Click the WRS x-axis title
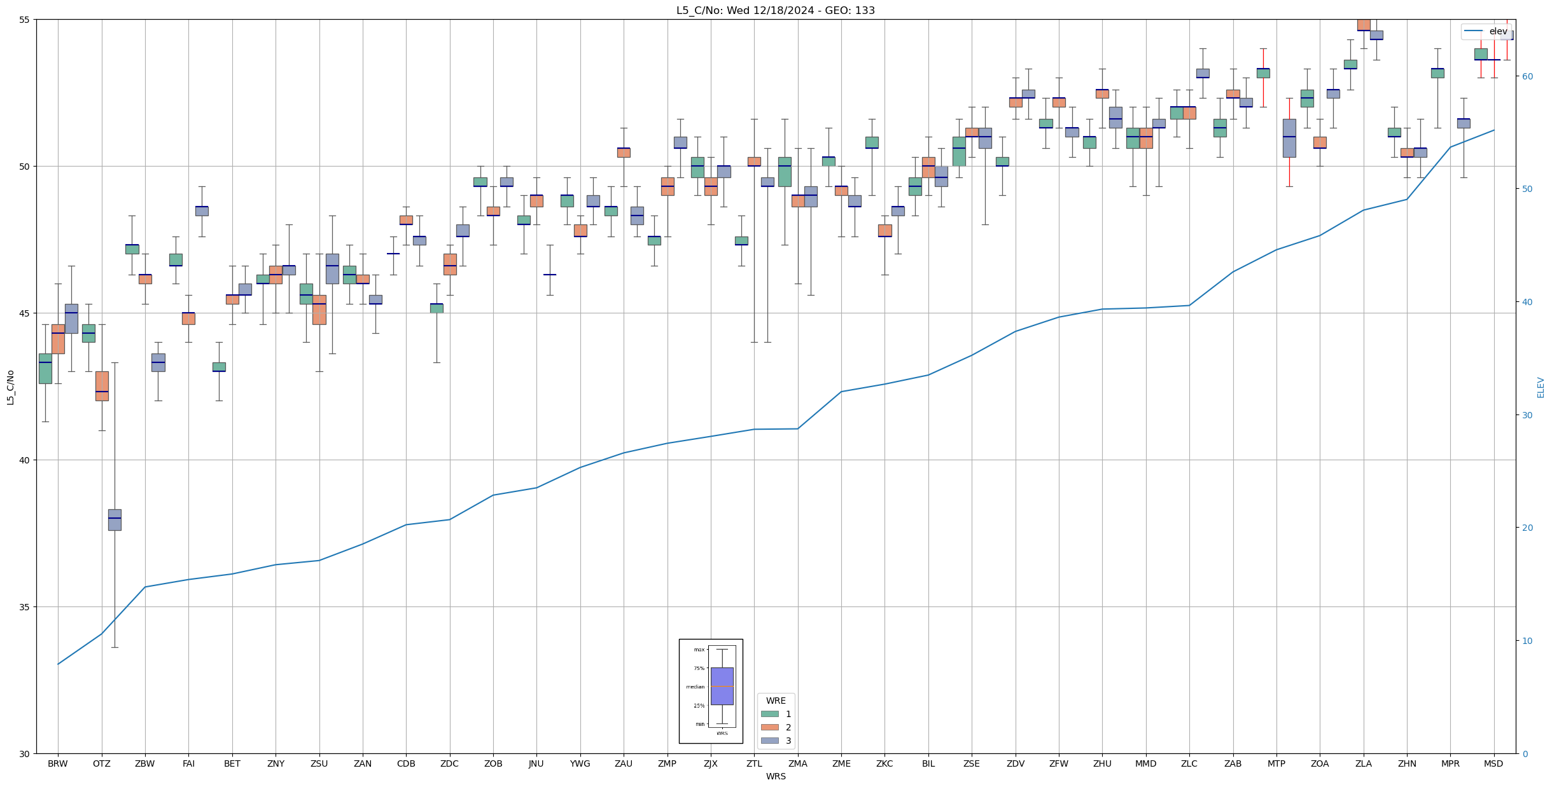 click(775, 776)
